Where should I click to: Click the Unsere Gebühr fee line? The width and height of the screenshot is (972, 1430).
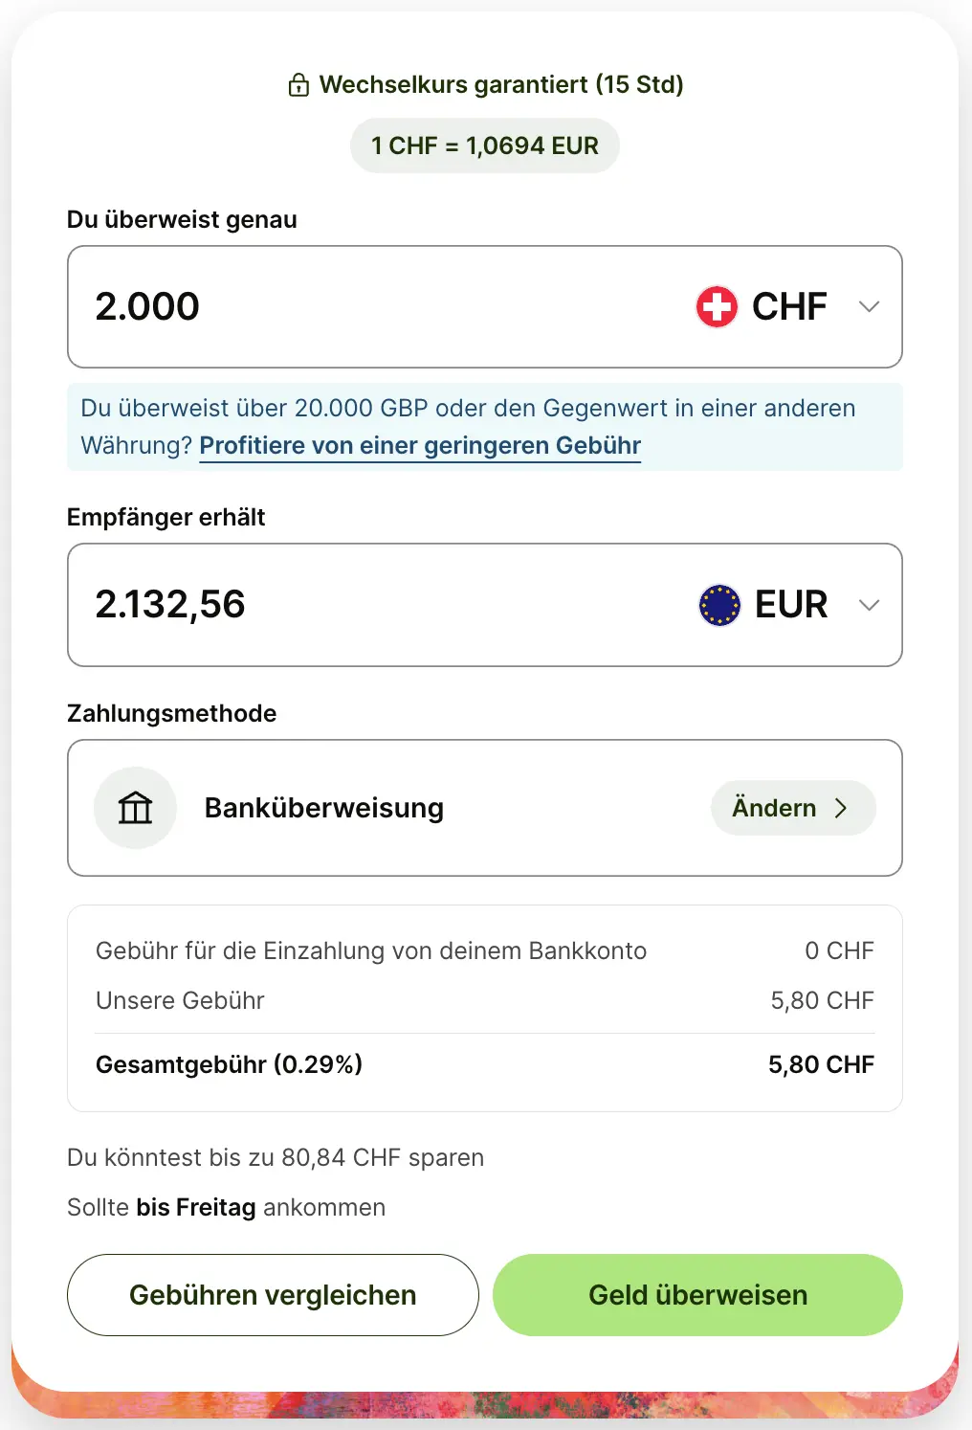[485, 1000]
